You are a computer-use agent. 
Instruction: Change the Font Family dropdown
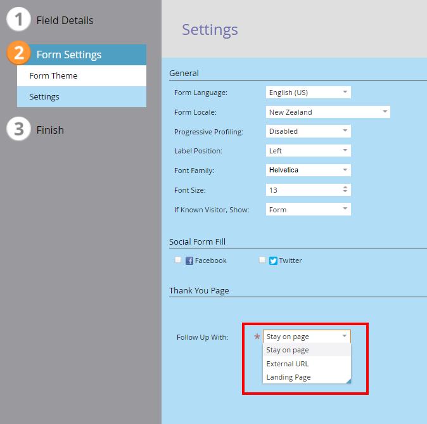pos(308,170)
